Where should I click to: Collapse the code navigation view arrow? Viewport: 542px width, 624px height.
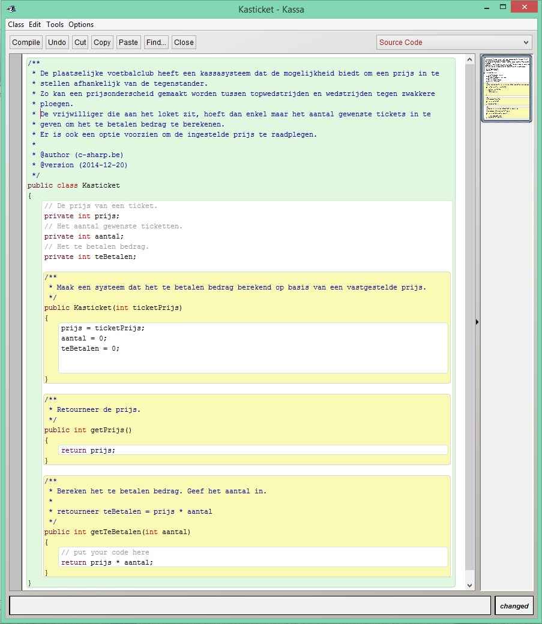tap(477, 322)
